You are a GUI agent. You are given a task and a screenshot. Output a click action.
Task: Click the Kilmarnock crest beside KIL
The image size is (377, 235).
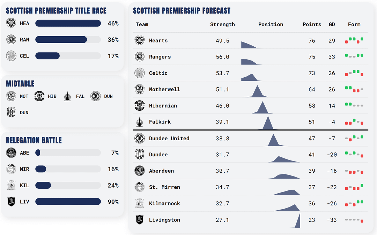coord(12,186)
